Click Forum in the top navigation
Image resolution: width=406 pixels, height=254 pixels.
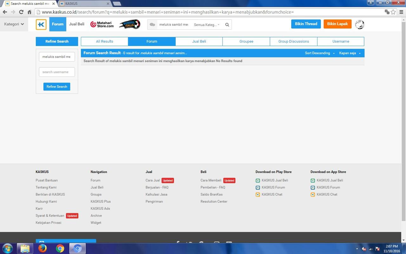(58, 24)
